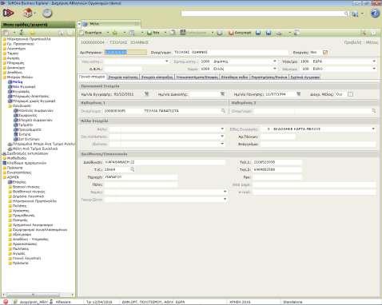Click the Νέα (new record) button
This screenshot has height=305, width=382.
[x=153, y=33]
